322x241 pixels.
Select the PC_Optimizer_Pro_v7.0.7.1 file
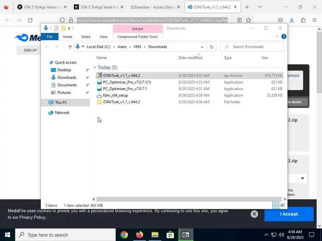(189, 89)
